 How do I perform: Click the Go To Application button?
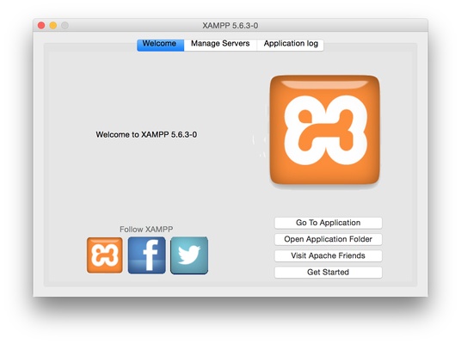pos(328,223)
